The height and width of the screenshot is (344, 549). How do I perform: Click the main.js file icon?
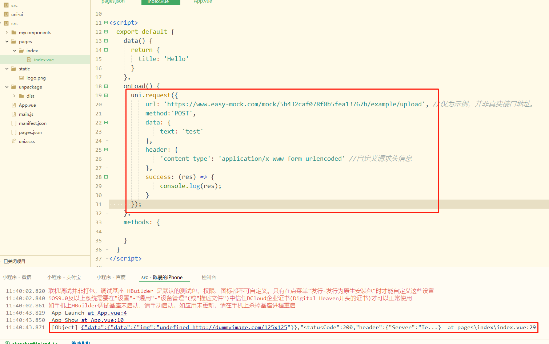point(14,114)
